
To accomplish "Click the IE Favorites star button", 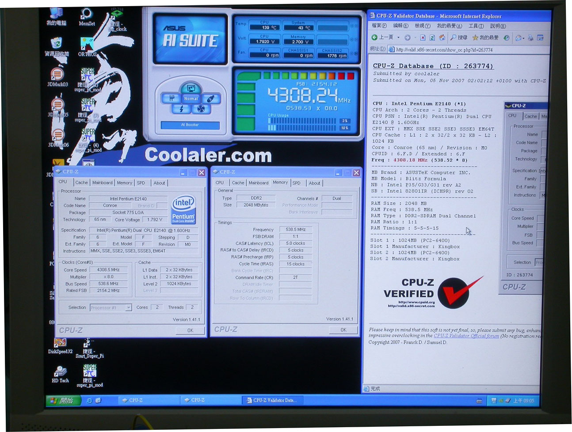I will pos(485,38).
